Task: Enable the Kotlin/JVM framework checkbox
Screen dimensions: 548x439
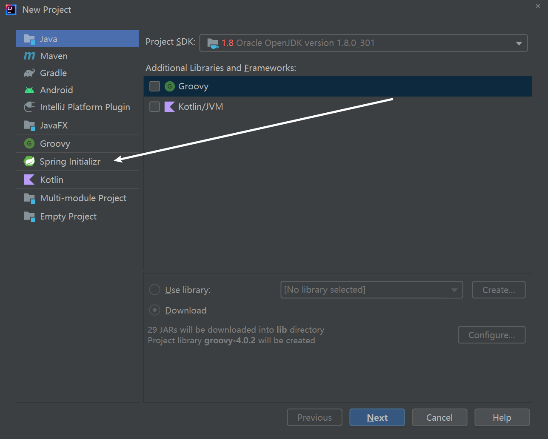Action: (x=155, y=107)
